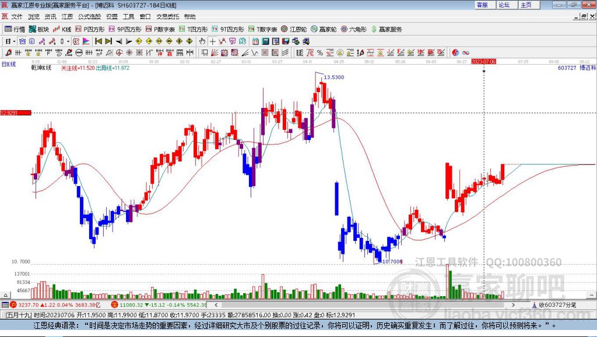Open 赢家服务 with dollar icon

(x=387, y=29)
